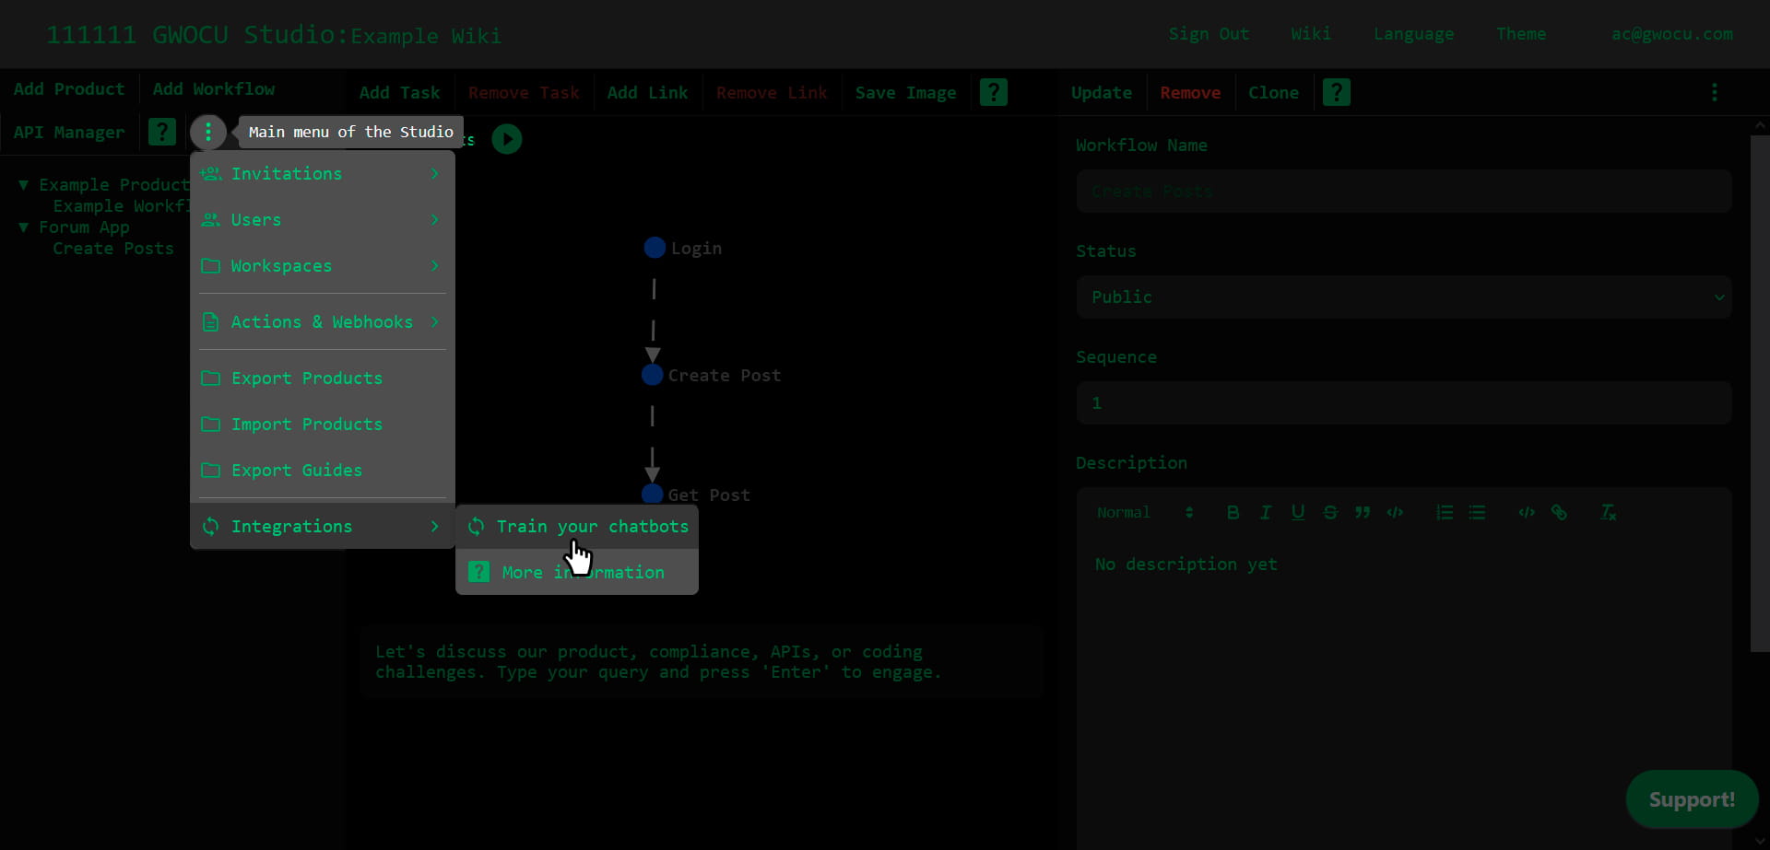Focus the Sequence input field
1770x850 pixels.
pyautogui.click(x=1404, y=403)
